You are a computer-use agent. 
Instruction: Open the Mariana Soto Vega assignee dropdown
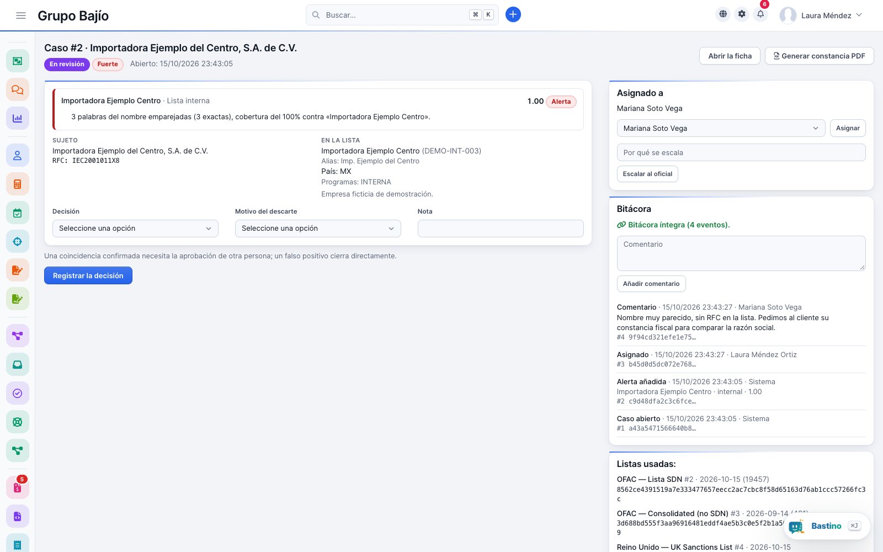(x=721, y=128)
